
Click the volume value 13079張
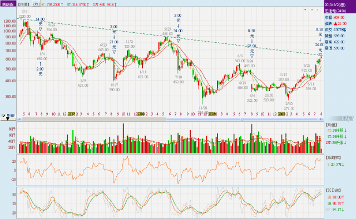click(340, 29)
